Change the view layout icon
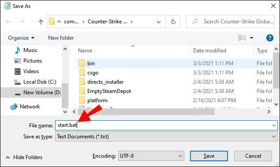This screenshot has height=167, width=280. point(242,37)
